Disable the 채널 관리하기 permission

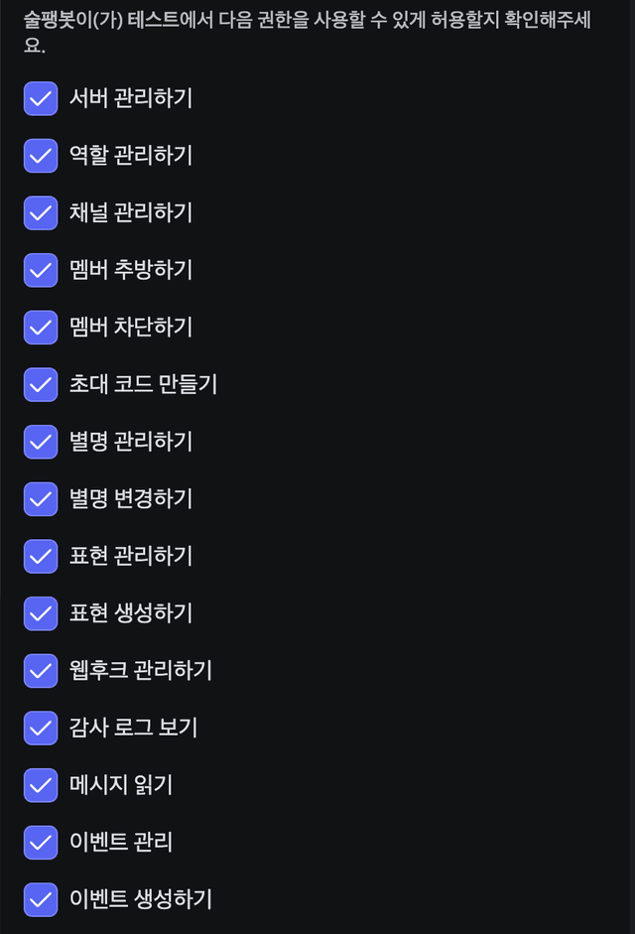pos(41,212)
